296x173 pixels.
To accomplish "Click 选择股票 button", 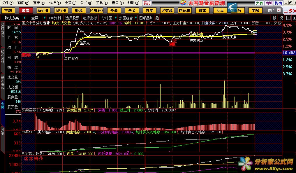I will (72, 18).
